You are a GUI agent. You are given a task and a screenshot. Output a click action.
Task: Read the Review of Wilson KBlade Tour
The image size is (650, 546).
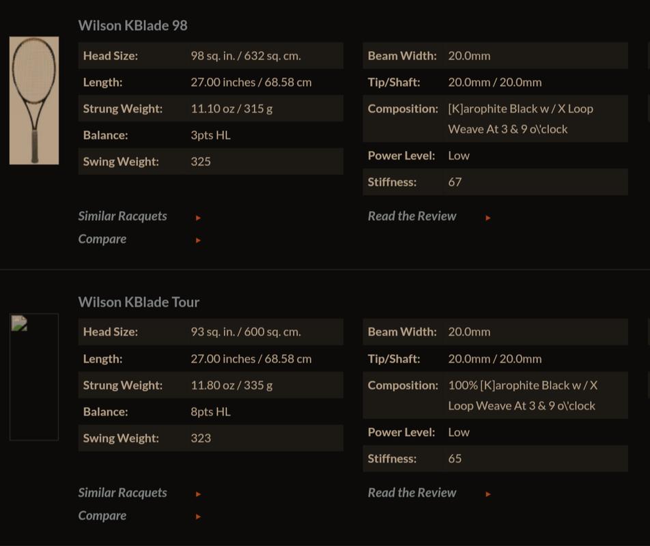click(x=412, y=493)
